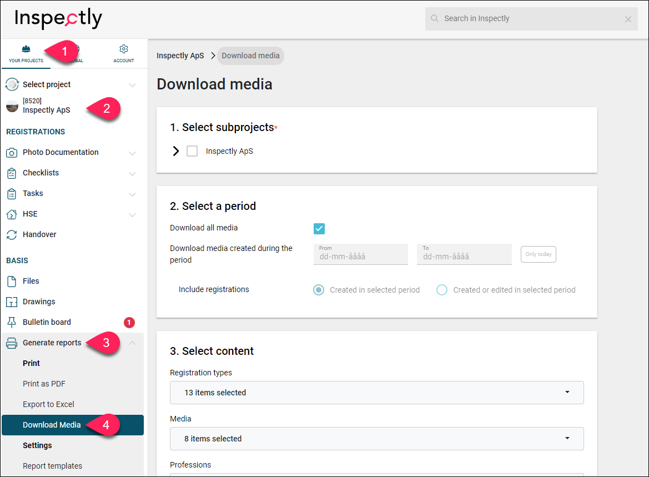Click the Bulletin board notification badge
Image resolution: width=649 pixels, height=477 pixels.
pos(129,322)
